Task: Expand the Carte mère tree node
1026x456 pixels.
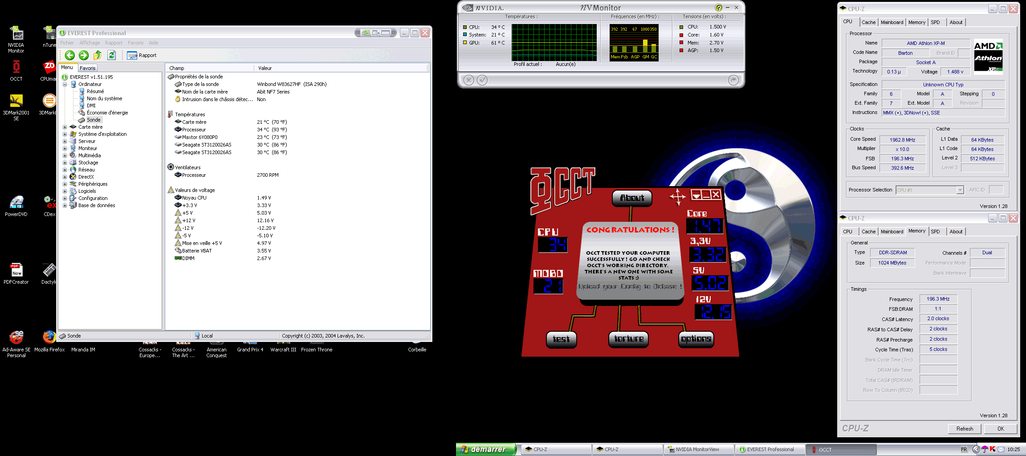Action: 65,127
